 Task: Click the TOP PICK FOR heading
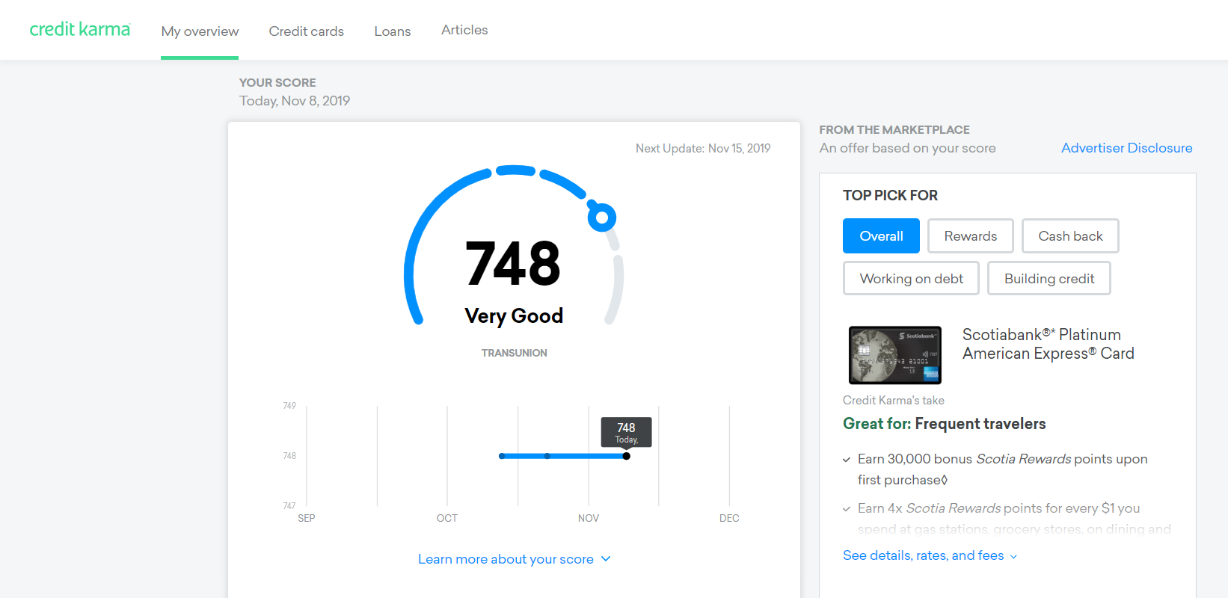[890, 195]
